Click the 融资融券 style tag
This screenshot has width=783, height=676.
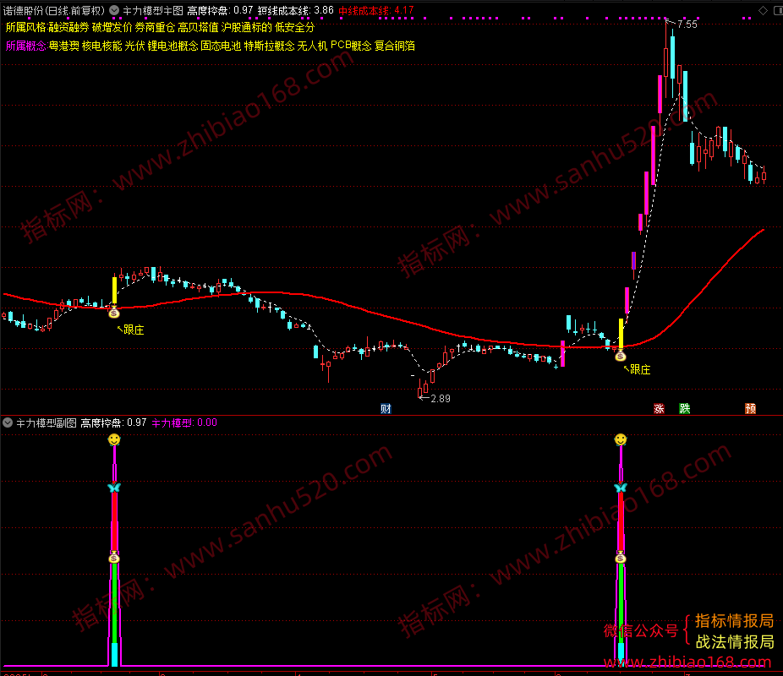(x=68, y=27)
